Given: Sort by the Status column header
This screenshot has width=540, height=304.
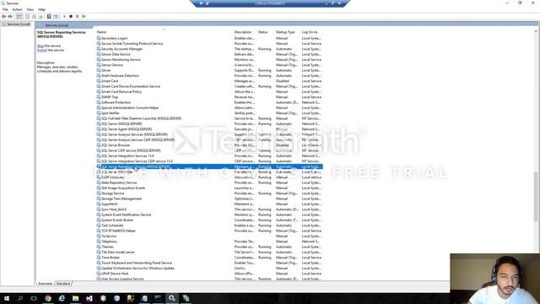Looking at the screenshot, I should click(x=262, y=32).
